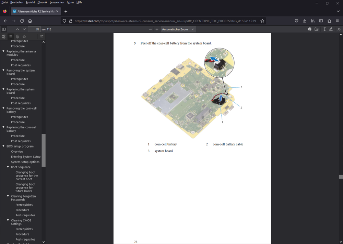Jump to System setup options in outline
343x244 pixels.
click(x=25, y=162)
